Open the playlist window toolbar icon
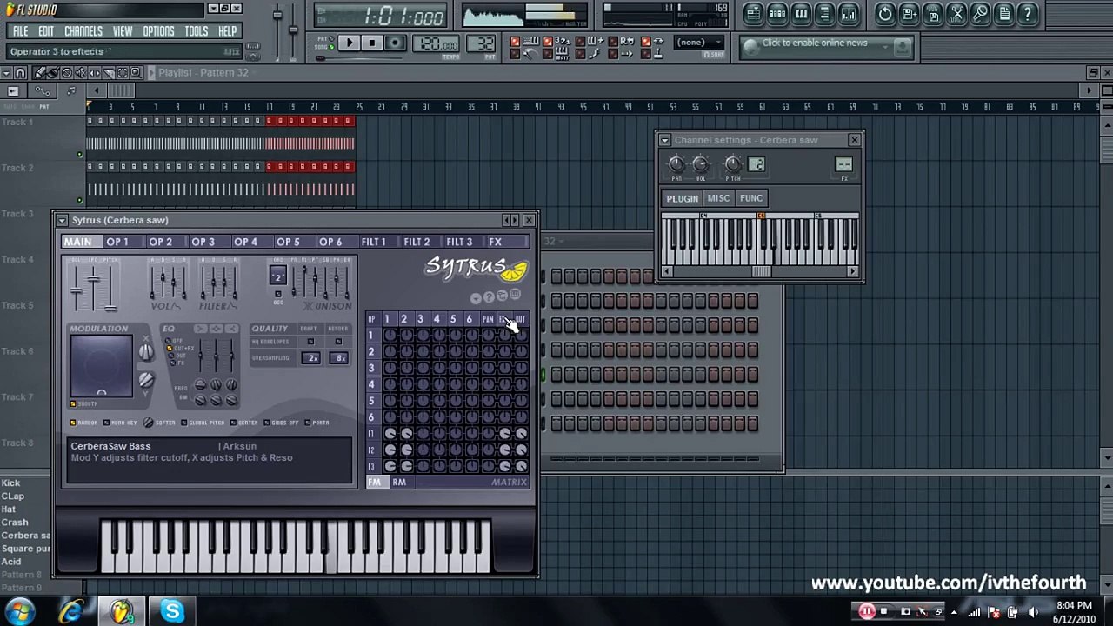Screen dimensions: 1113x626 (753, 13)
